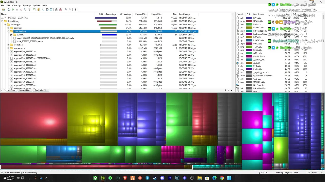Show hidden system tray icons chevron
The image size is (325, 182).
46,178
